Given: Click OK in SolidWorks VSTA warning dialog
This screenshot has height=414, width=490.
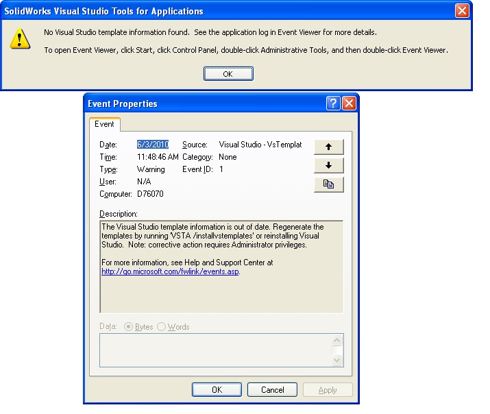Looking at the screenshot, I should pyautogui.click(x=228, y=74).
